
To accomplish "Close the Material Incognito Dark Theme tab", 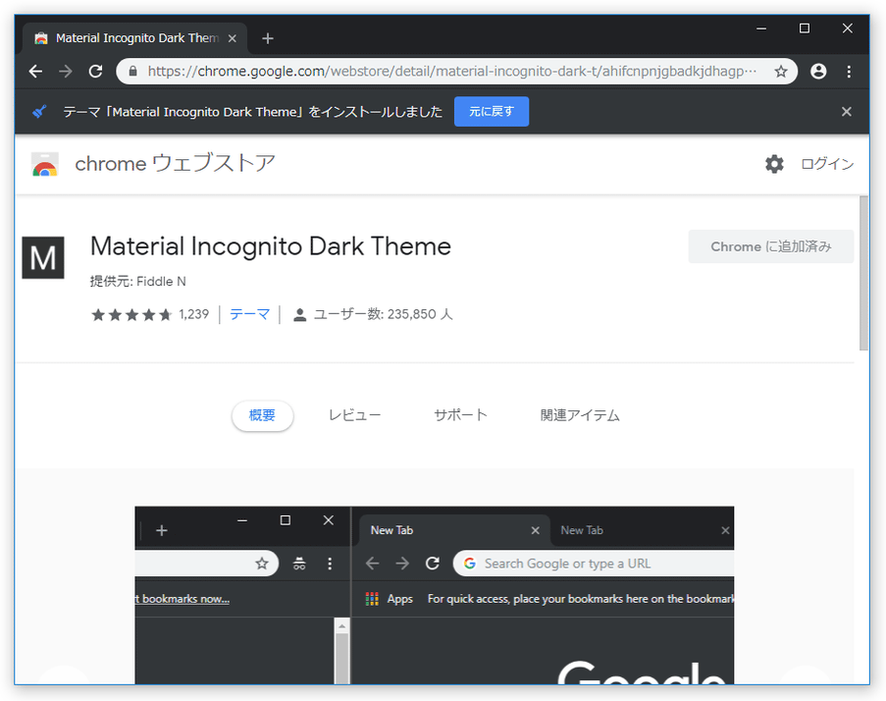I will (x=233, y=38).
